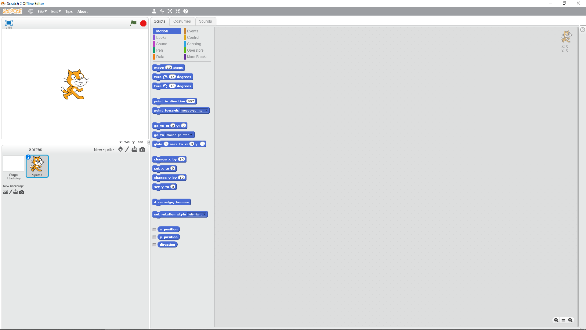Click the More Blocks category button
586x330 pixels.
197,57
